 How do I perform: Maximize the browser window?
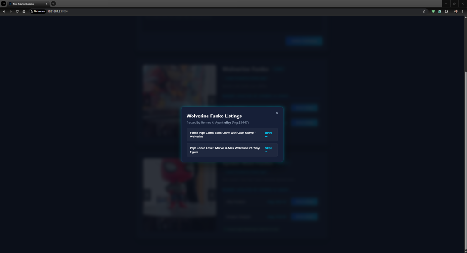pyautogui.click(x=454, y=4)
